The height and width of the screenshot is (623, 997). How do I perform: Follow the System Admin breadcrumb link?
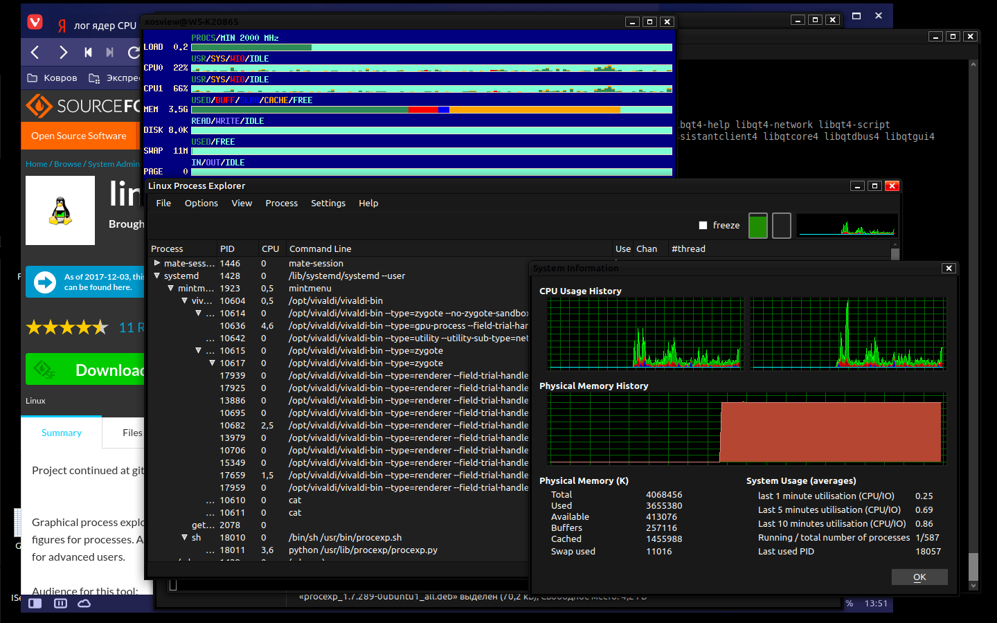[x=114, y=164]
